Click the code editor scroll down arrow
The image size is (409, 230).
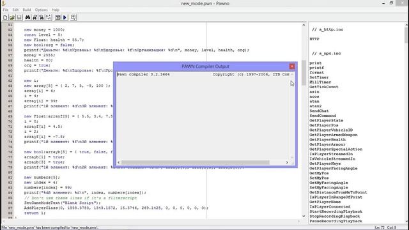coord(304,216)
